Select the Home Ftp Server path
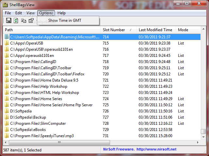The width and height of the screenshot is (209, 156). point(51,105)
